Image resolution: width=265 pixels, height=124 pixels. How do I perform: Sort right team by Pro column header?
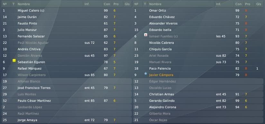pos(248,4)
